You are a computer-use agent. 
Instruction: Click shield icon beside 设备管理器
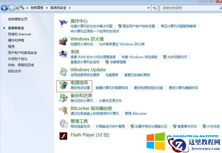click(x=107, y=62)
